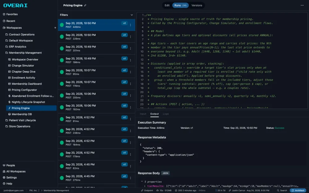Open the PXL Inc. organization switcher
The height and width of the screenshot is (193, 309).
tap(34, 191)
